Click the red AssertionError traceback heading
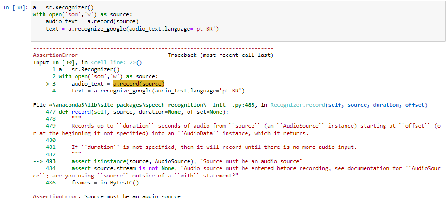 55,55
